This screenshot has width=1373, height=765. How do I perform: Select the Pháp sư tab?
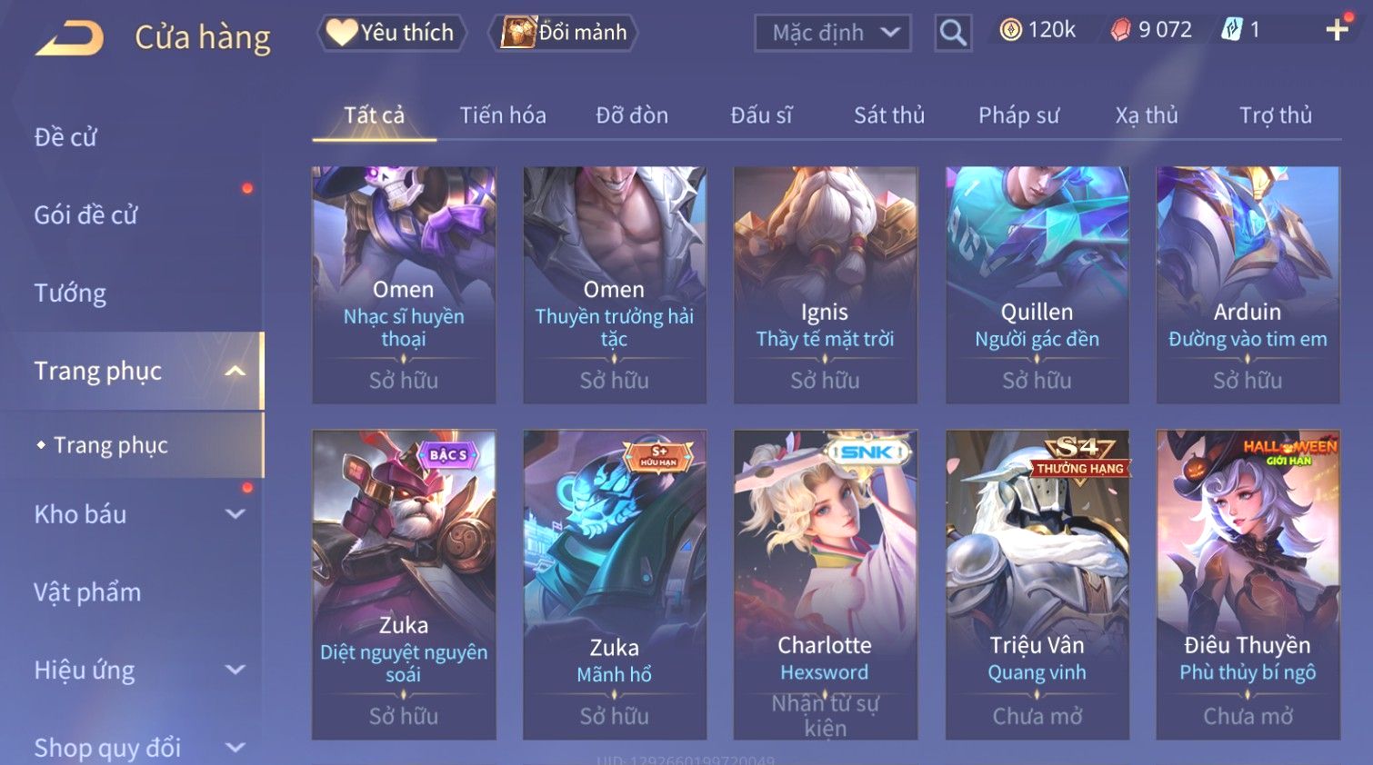coord(1018,115)
